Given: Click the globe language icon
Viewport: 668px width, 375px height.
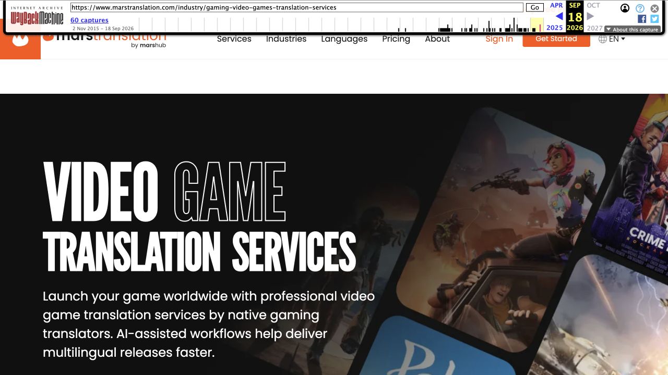Looking at the screenshot, I should point(603,39).
